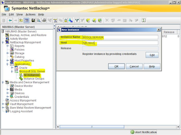
Task: Expand the Host Properties tree node
Action: (8, 61)
